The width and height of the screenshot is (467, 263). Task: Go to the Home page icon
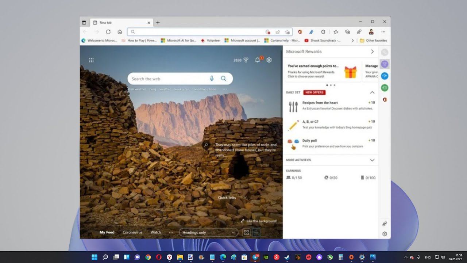coord(120,32)
